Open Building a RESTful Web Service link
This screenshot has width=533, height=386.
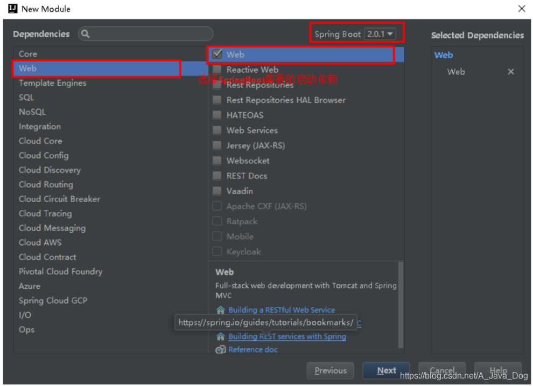282,310
